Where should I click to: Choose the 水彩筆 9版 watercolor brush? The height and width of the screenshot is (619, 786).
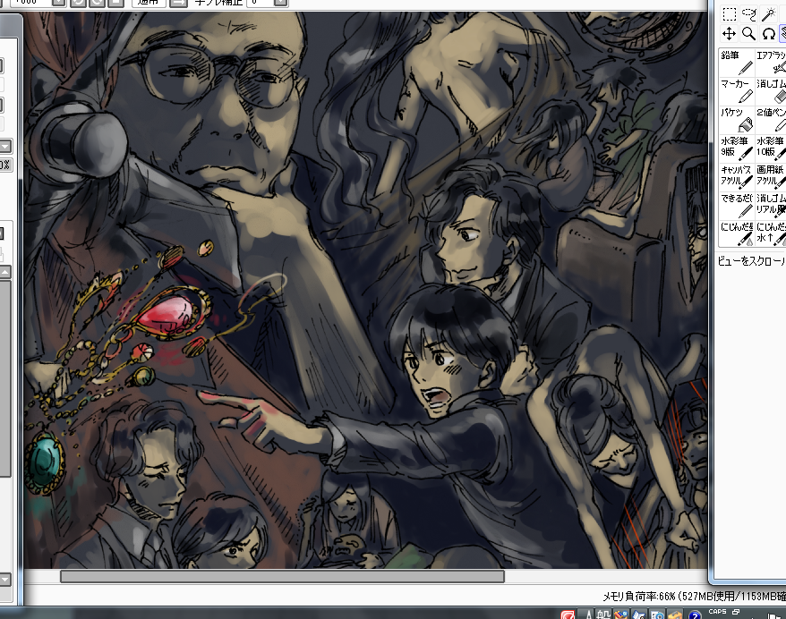[x=737, y=148]
